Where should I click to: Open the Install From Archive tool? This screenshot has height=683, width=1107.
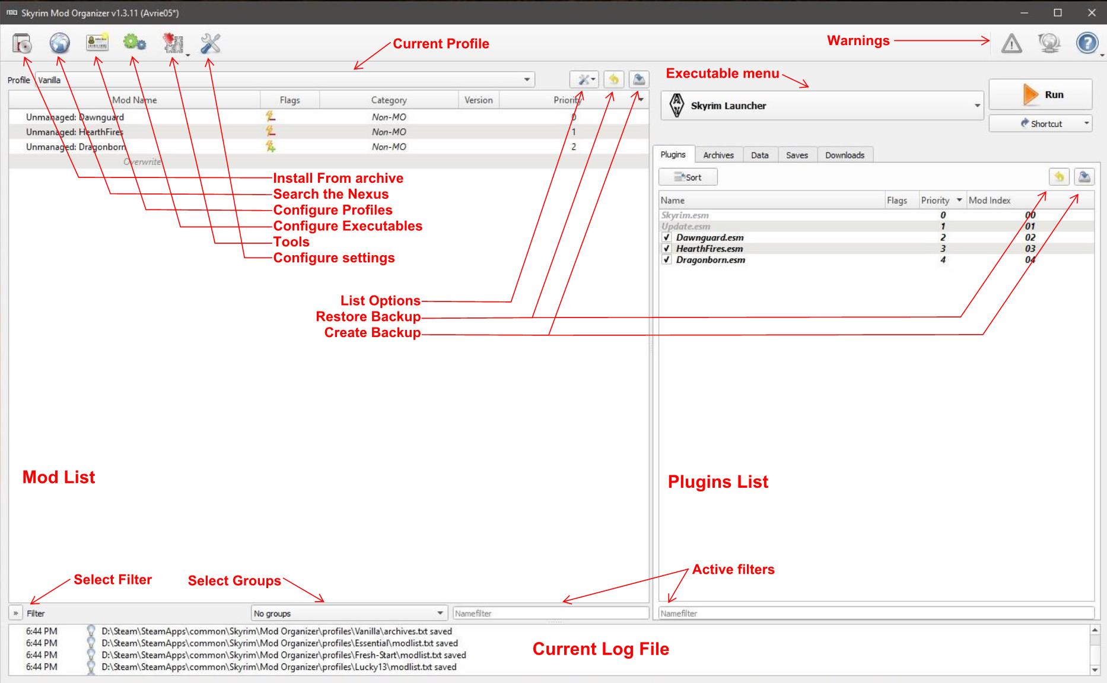(x=22, y=43)
